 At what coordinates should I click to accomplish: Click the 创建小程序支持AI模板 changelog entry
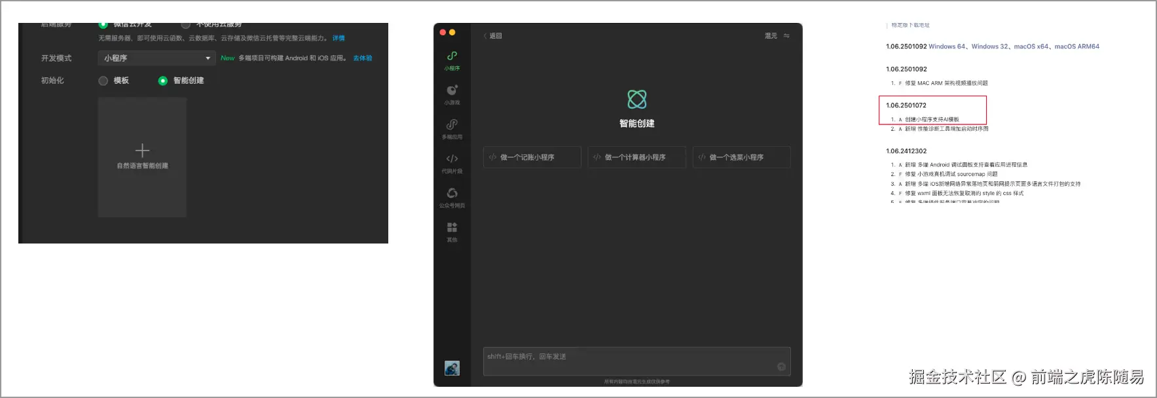click(x=932, y=120)
